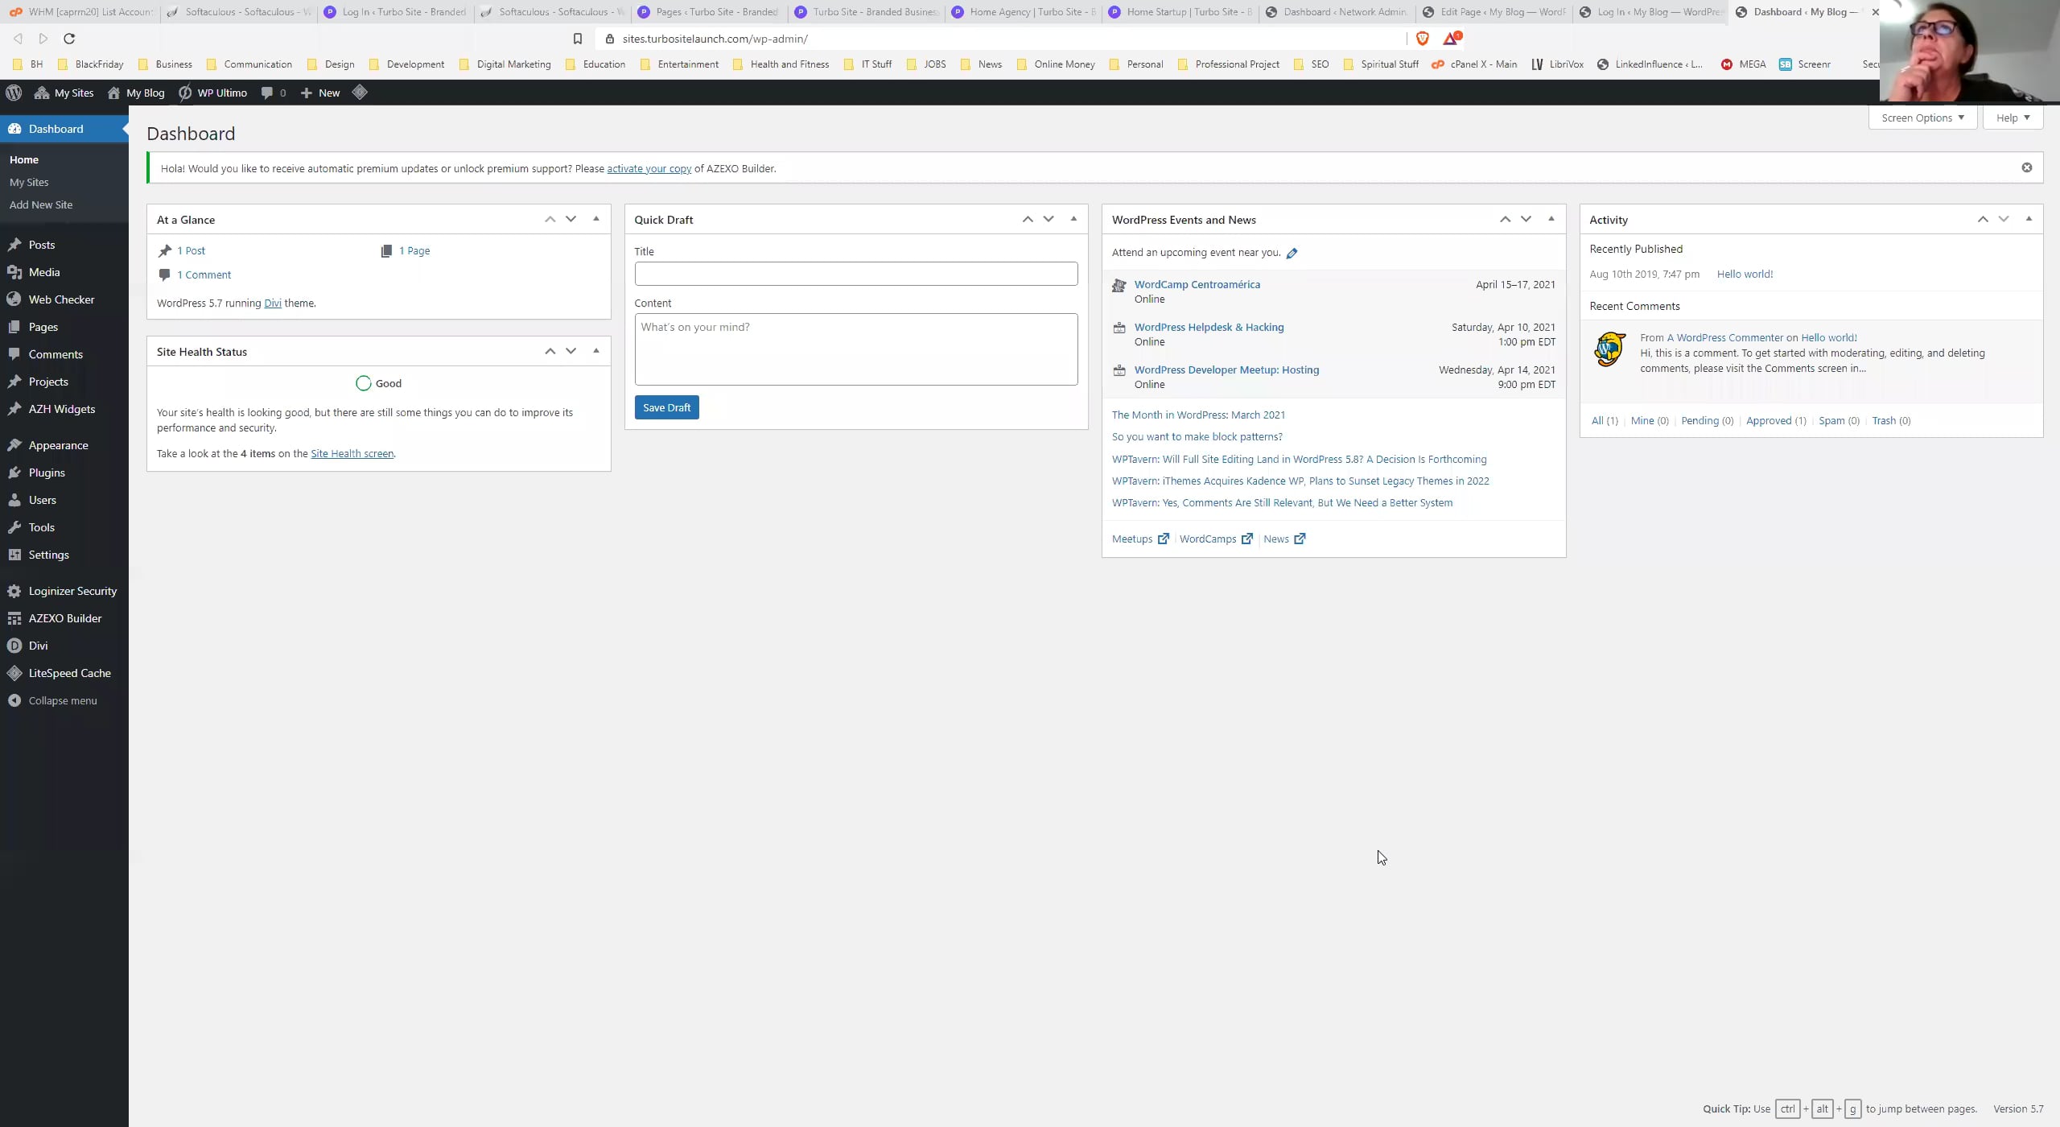Open Comments screen from the sidebar
Screen dimensions: 2060x1127
pyautogui.click(x=56, y=353)
